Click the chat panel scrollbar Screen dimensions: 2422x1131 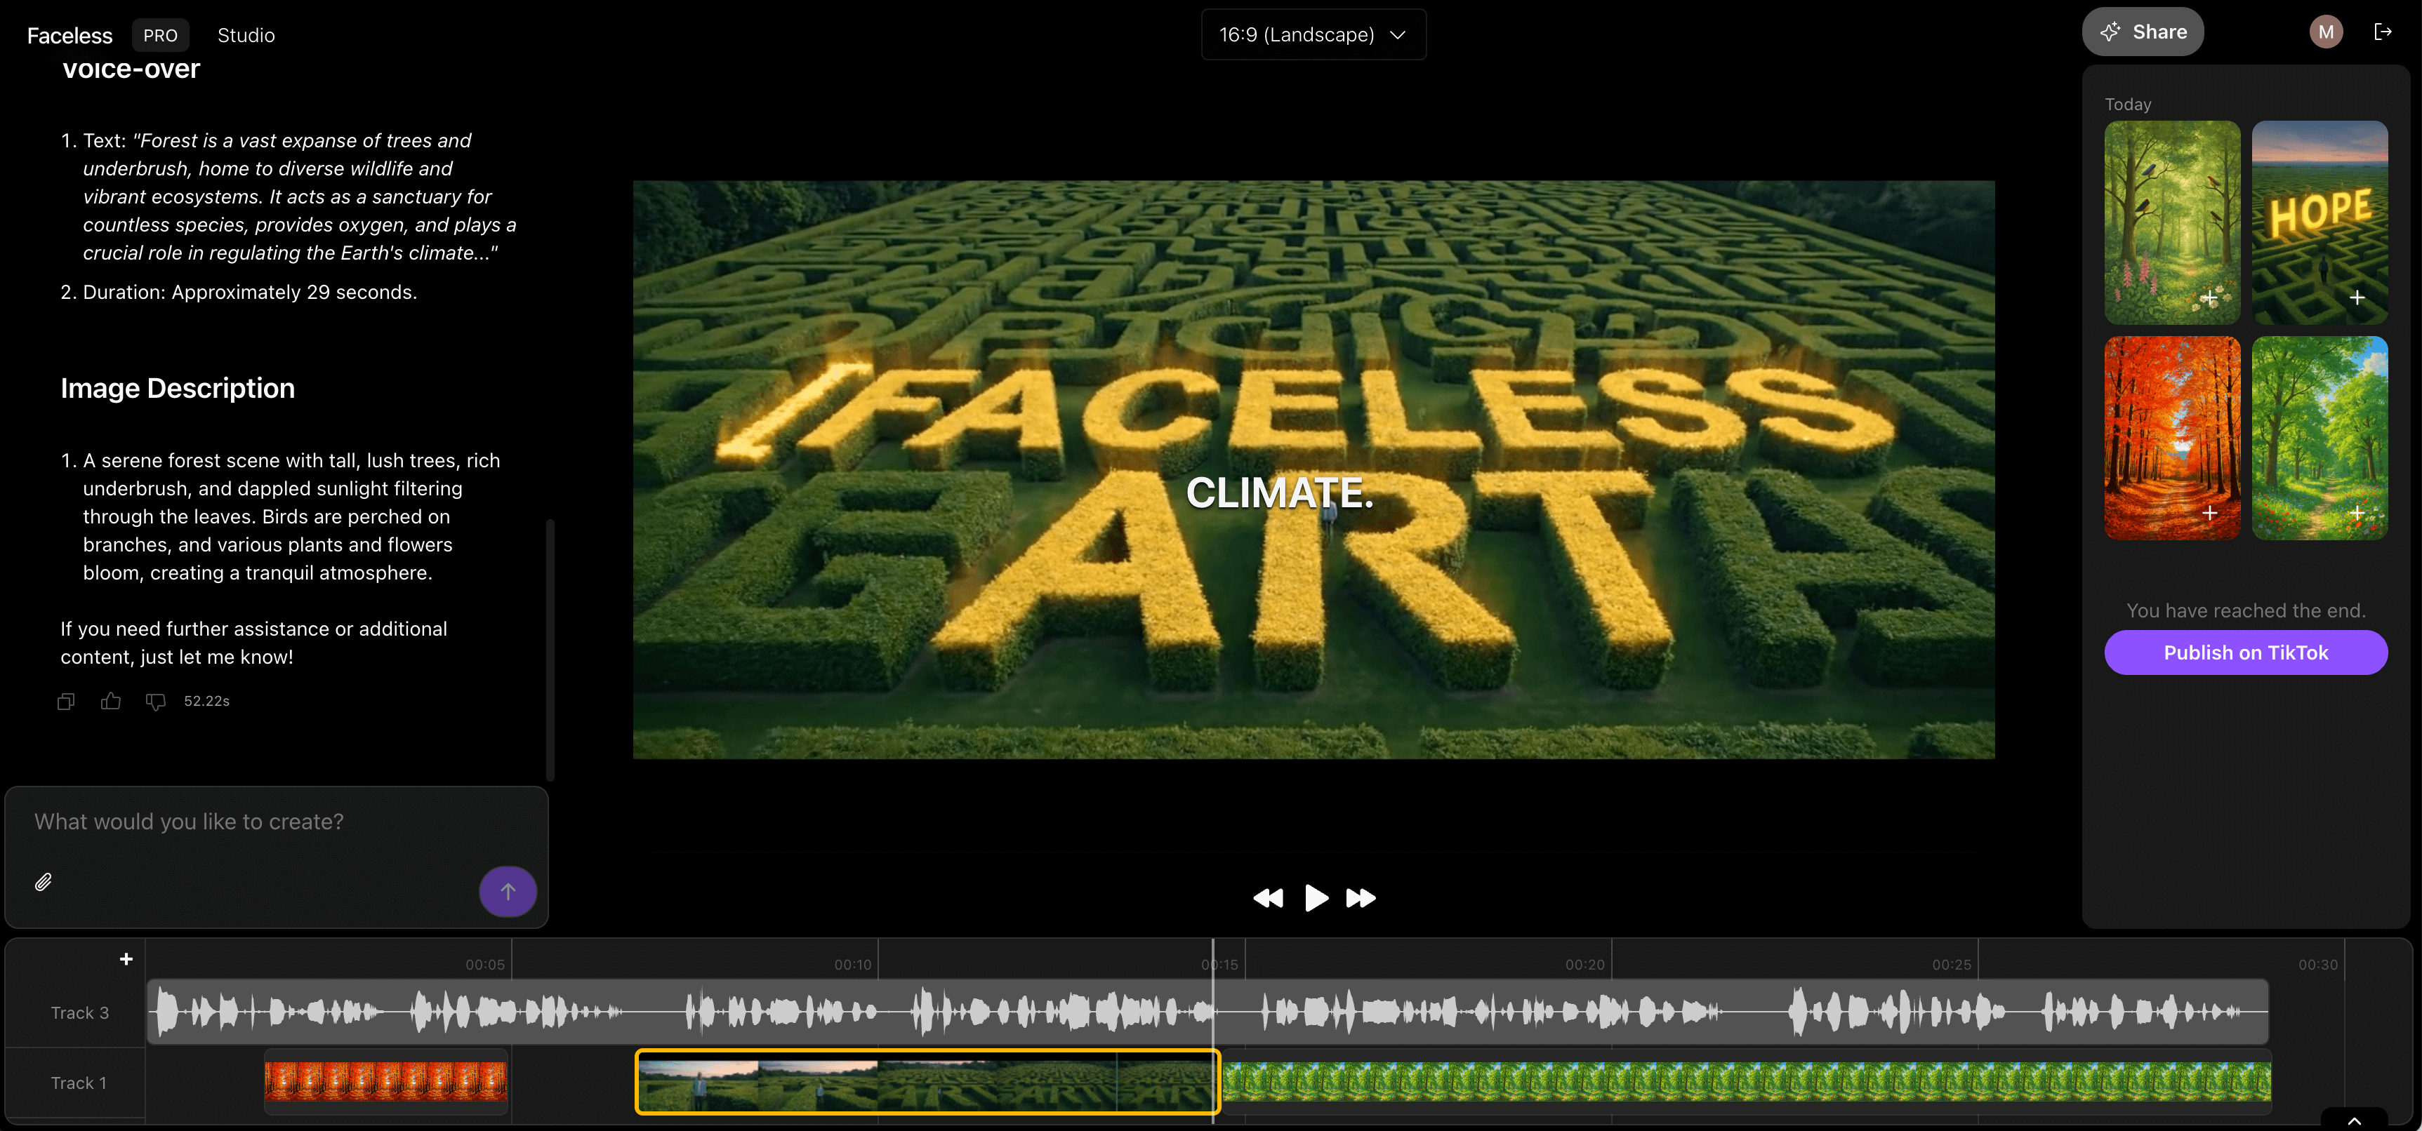pyautogui.click(x=550, y=649)
